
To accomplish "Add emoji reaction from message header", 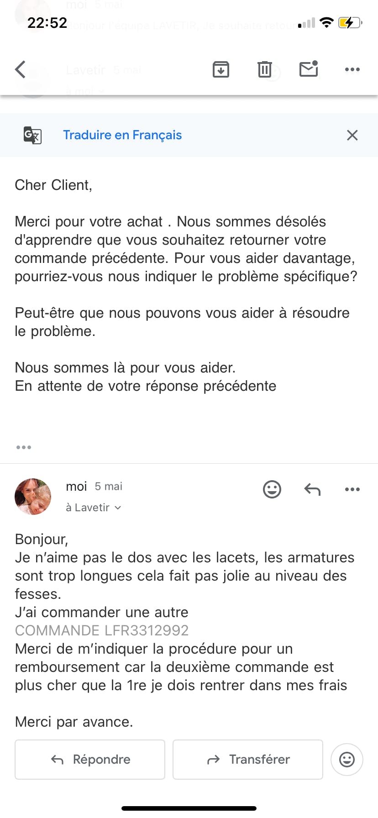I will coord(272,489).
